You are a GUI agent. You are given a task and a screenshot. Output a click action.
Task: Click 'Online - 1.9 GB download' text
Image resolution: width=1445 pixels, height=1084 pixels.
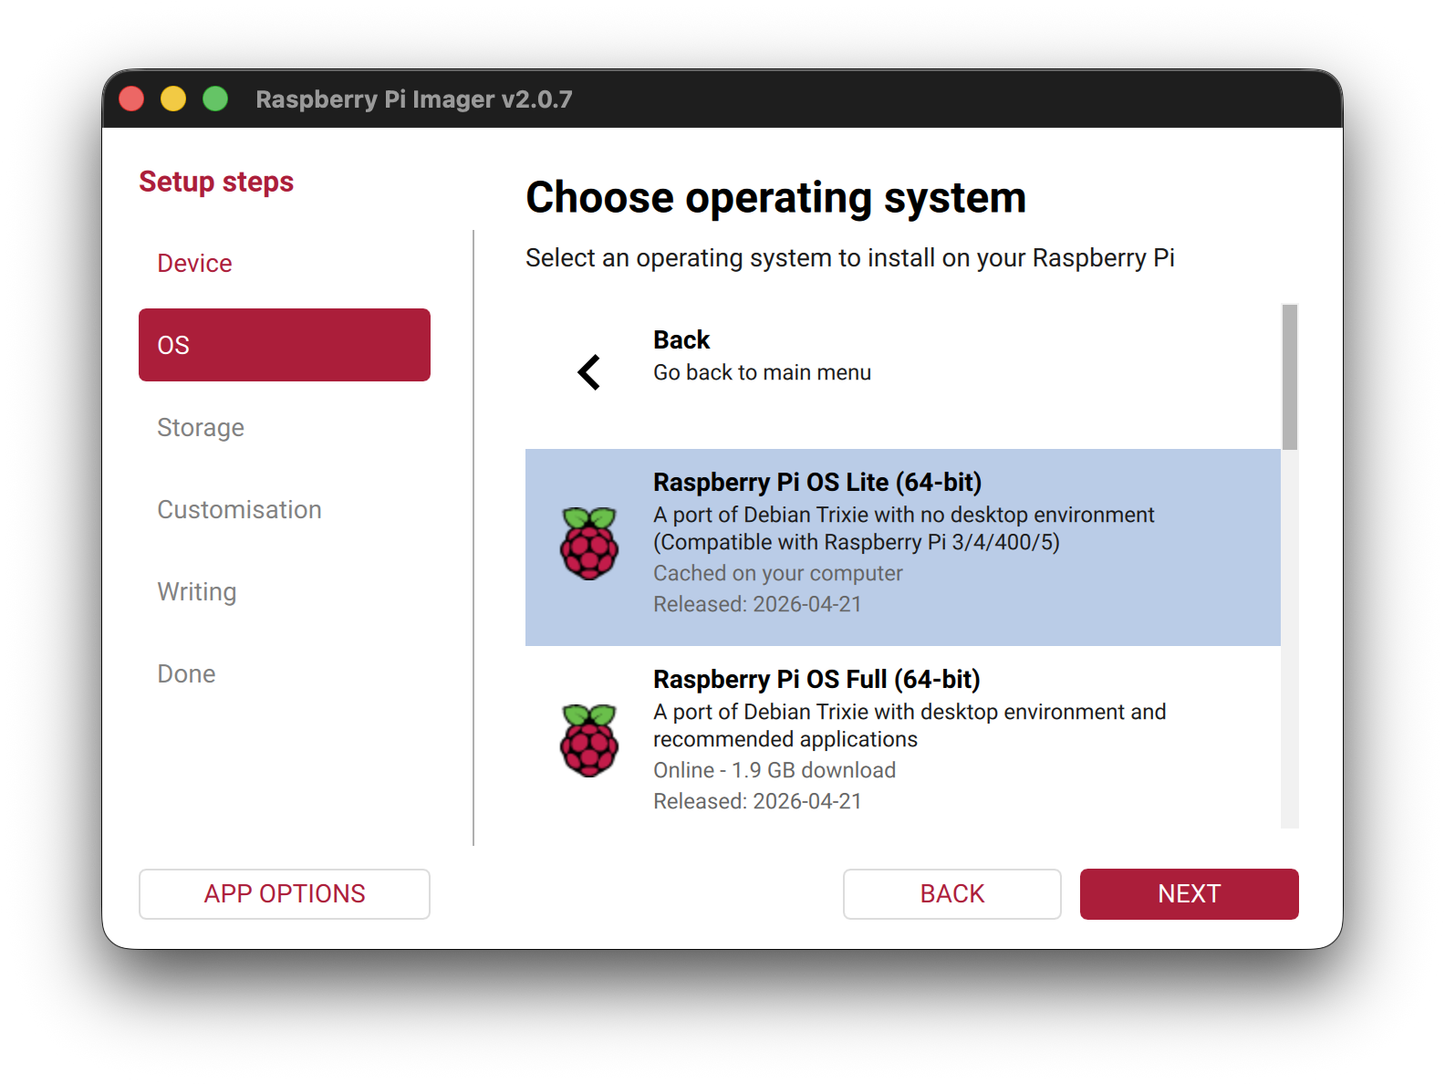[x=774, y=770]
